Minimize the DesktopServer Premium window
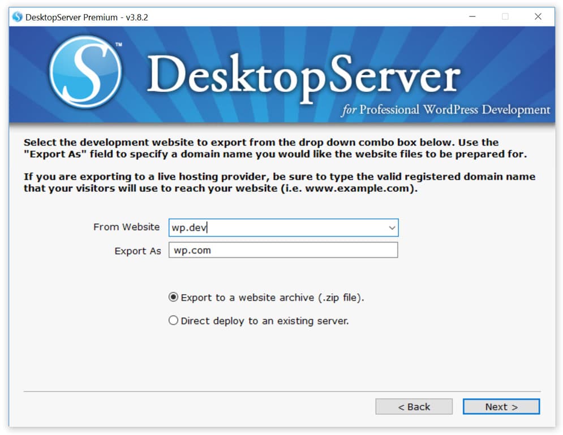The image size is (563, 435). 472,16
